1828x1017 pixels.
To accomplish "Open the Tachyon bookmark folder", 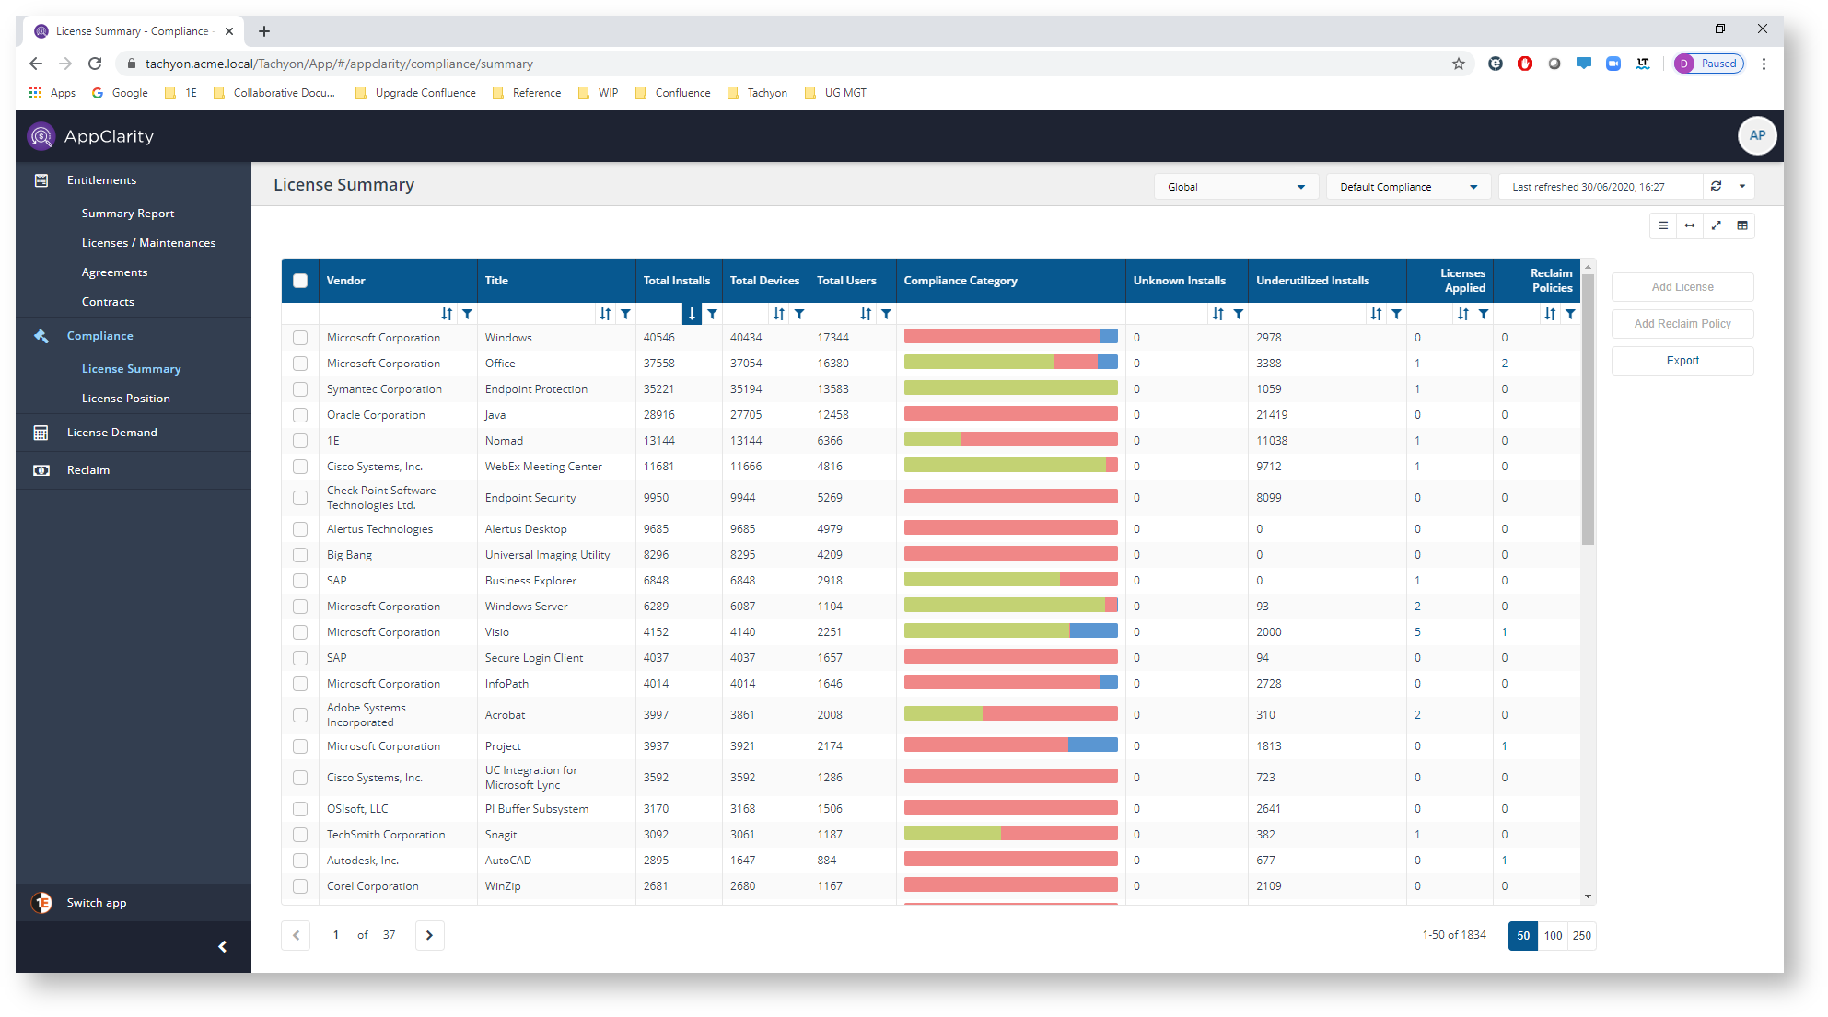I will coord(757,93).
